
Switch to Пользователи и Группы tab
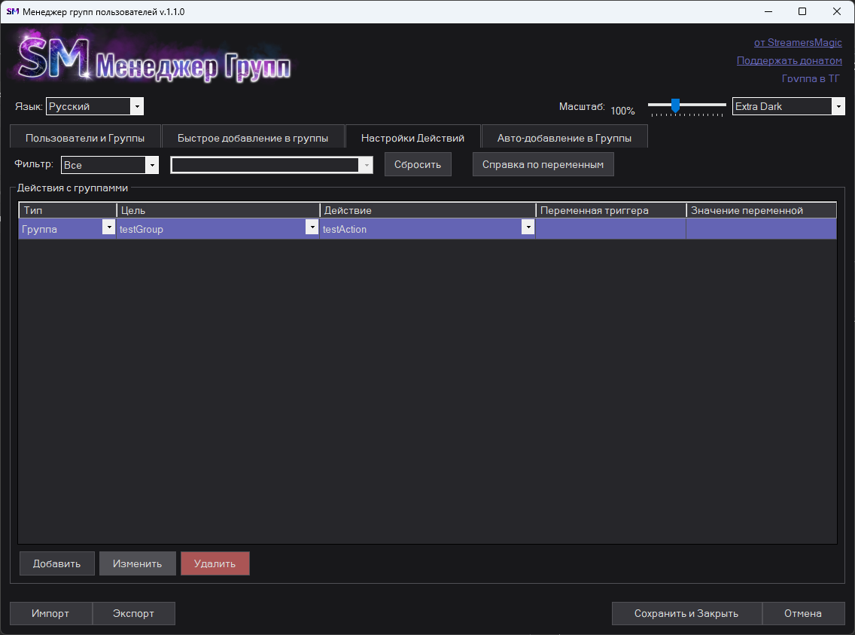pyautogui.click(x=85, y=138)
